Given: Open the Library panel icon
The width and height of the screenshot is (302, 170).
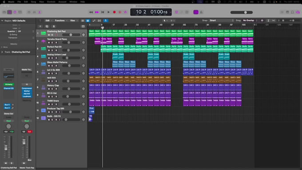Looking at the screenshot, I should coord(4,12).
